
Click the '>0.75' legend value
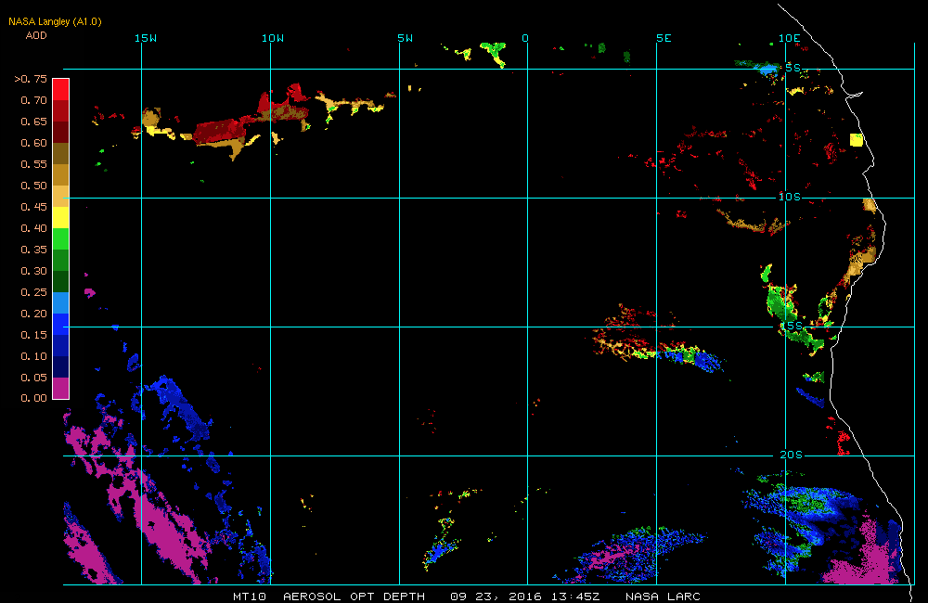click(31, 79)
